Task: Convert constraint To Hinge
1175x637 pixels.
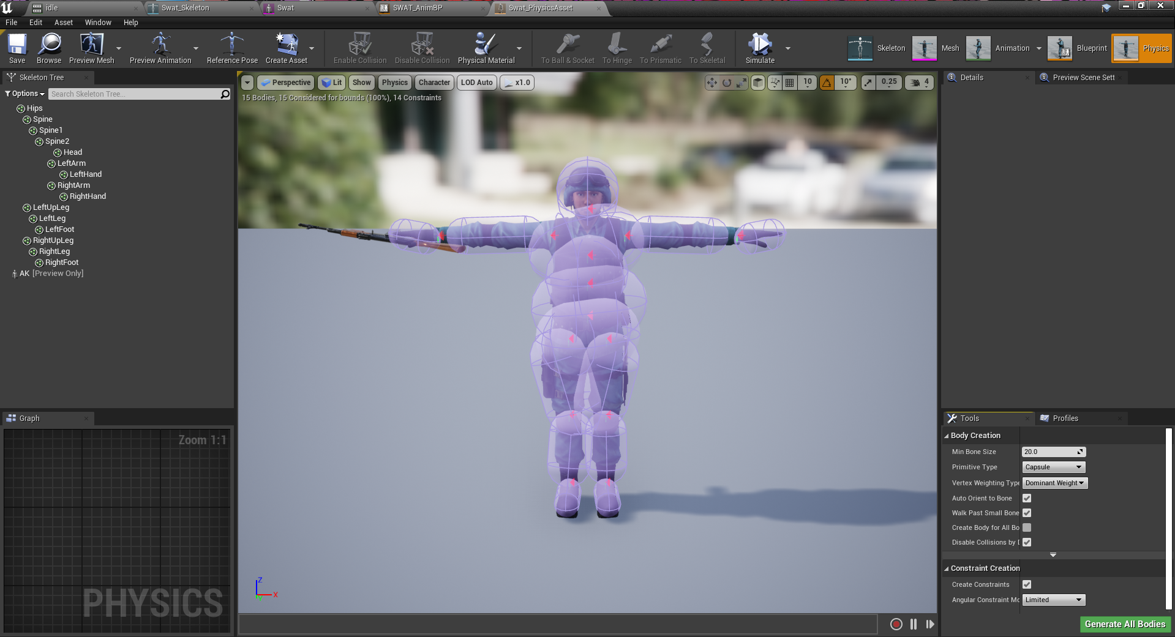Action: (x=616, y=48)
